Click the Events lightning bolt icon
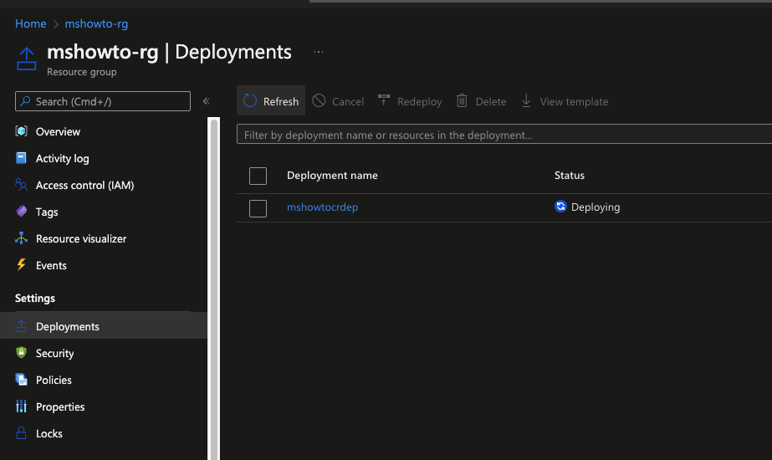This screenshot has width=772, height=460. pyautogui.click(x=21, y=265)
